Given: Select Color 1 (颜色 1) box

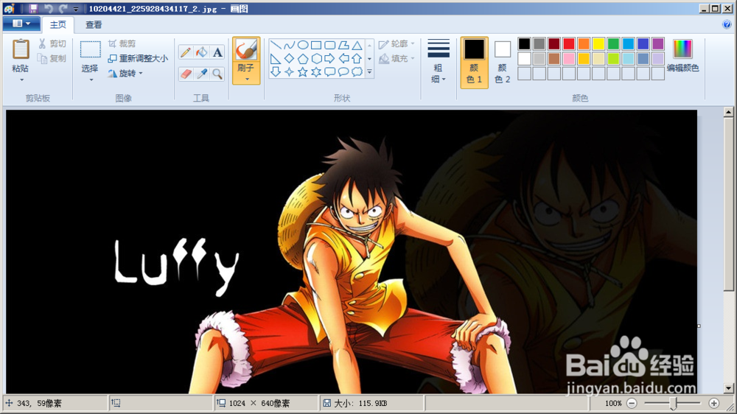Looking at the screenshot, I should point(474,62).
